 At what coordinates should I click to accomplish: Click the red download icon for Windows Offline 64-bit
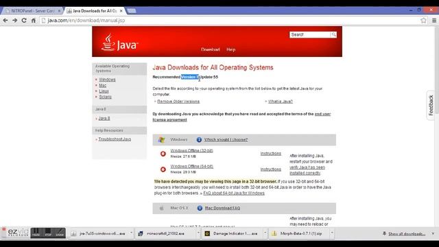coord(163,169)
